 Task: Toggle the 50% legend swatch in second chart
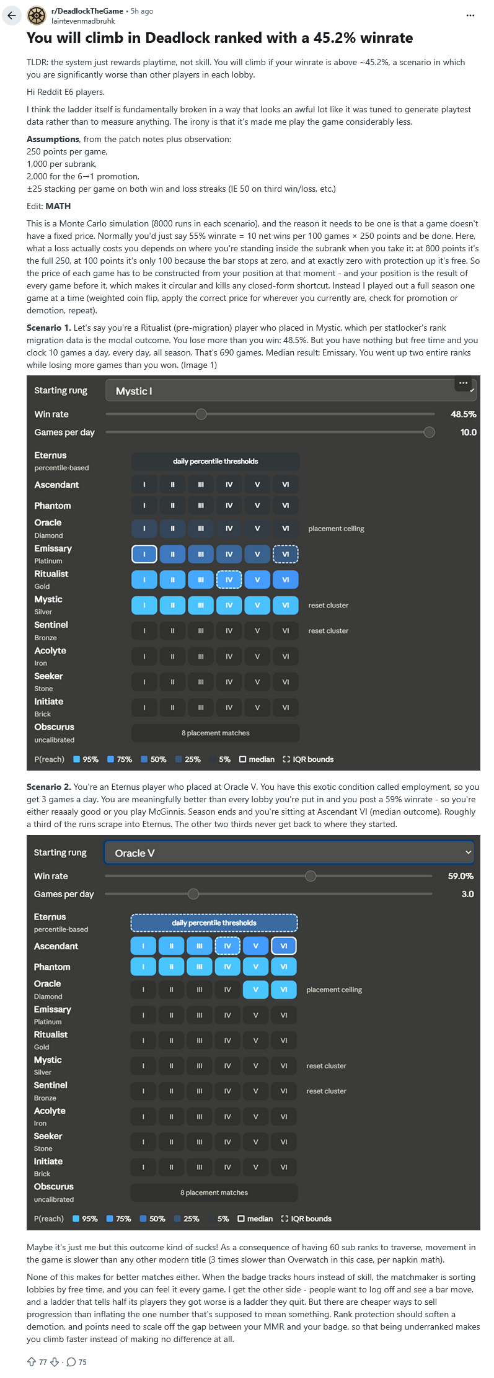tap(144, 1219)
